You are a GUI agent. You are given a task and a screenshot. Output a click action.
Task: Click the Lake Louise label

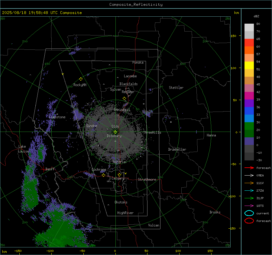pyautogui.click(x=23, y=149)
